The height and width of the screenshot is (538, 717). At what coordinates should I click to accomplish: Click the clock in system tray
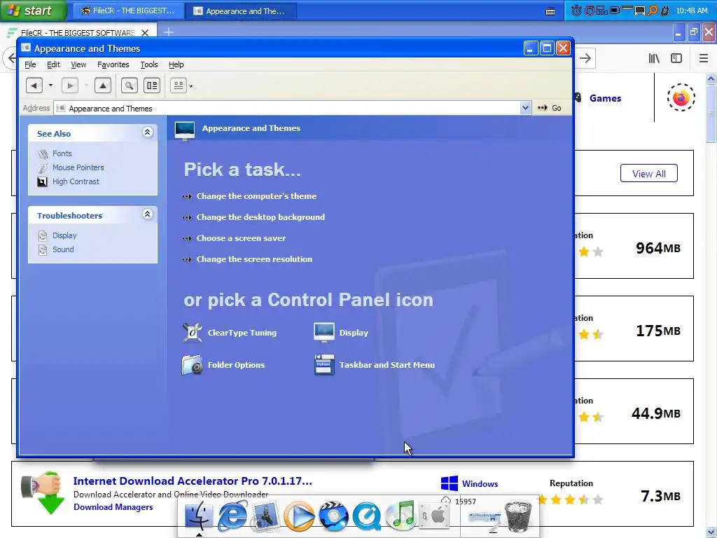691,11
